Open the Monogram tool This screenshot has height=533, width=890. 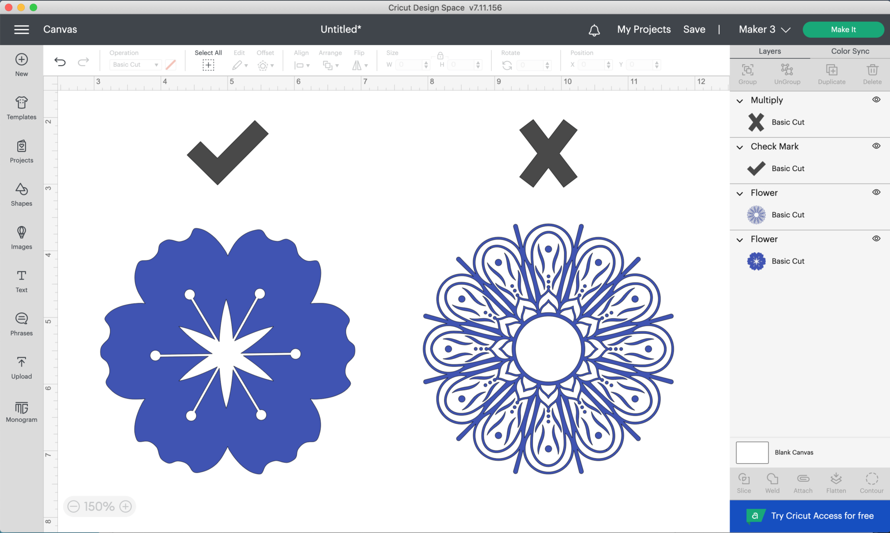pos(21,411)
